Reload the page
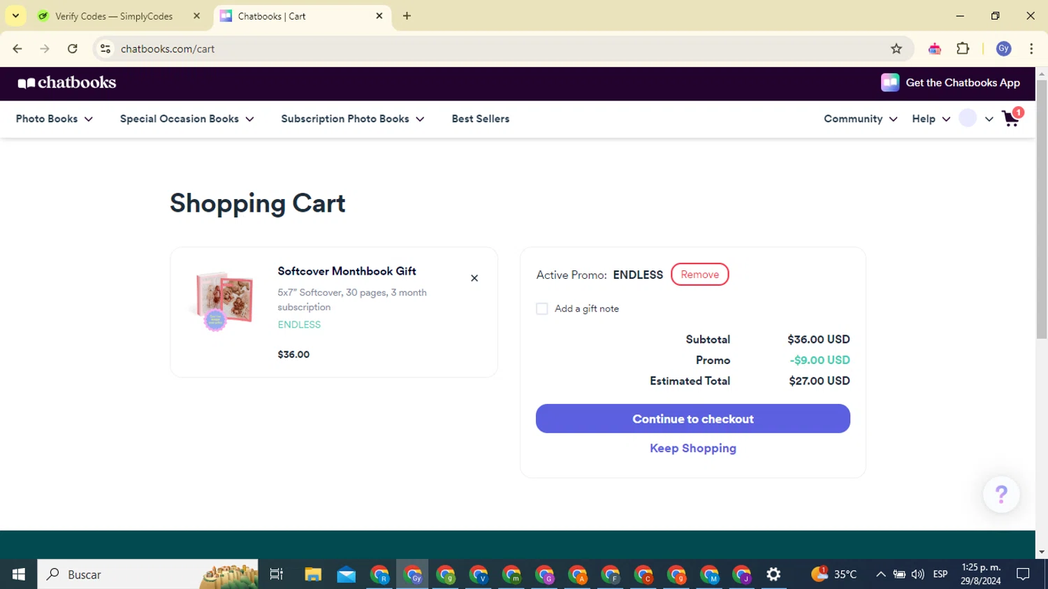 [x=73, y=48]
